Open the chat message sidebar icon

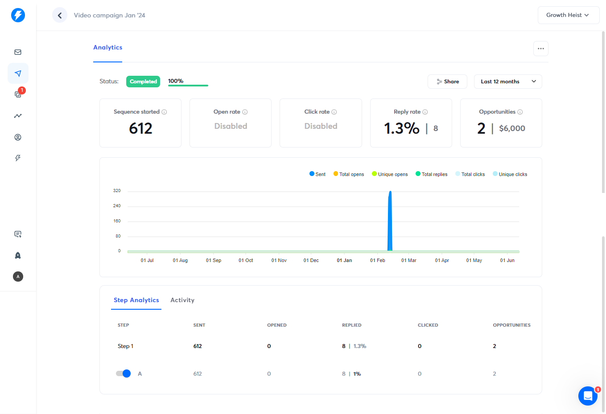(x=18, y=234)
